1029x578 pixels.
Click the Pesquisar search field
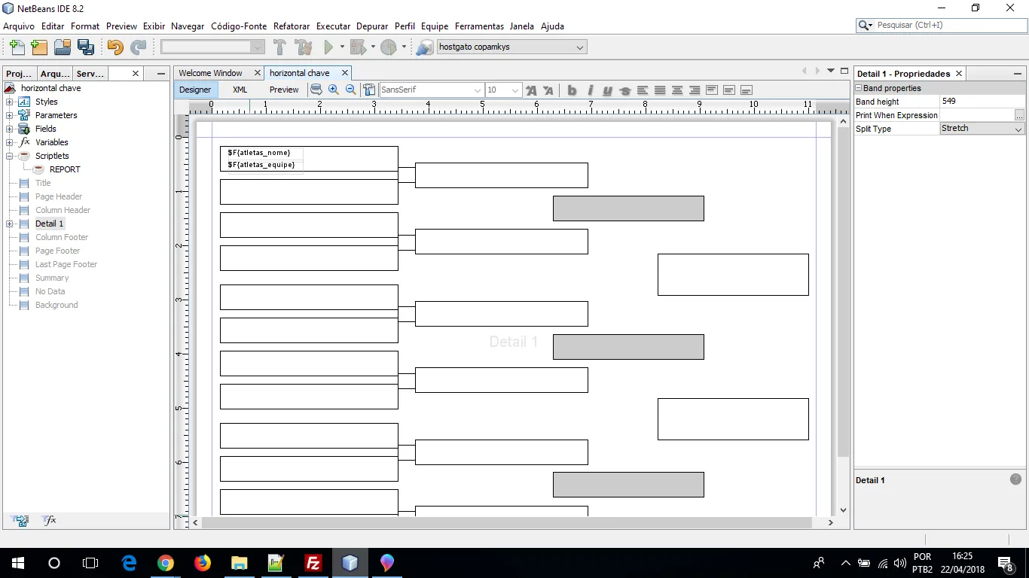[948, 26]
